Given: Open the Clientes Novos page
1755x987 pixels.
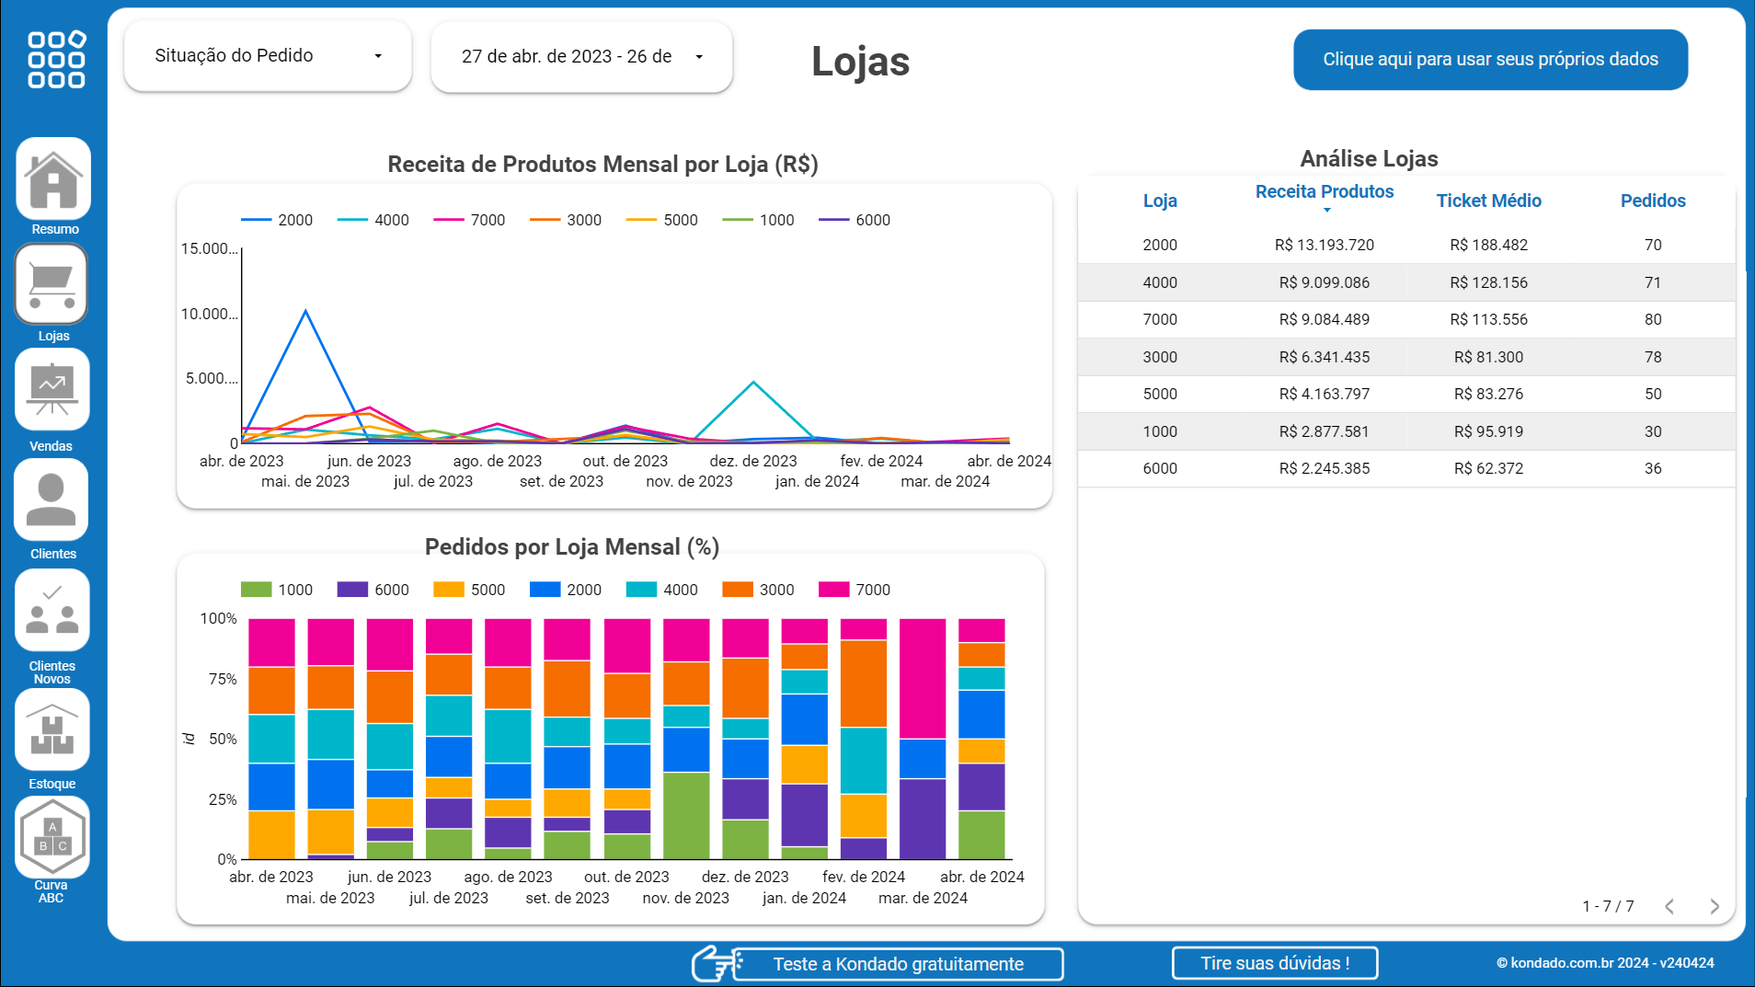Looking at the screenshot, I should (x=52, y=609).
